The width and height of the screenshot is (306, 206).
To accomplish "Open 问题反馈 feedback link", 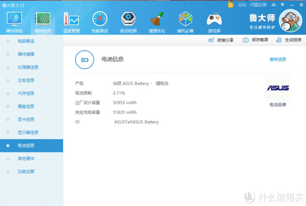I will point(258,5).
